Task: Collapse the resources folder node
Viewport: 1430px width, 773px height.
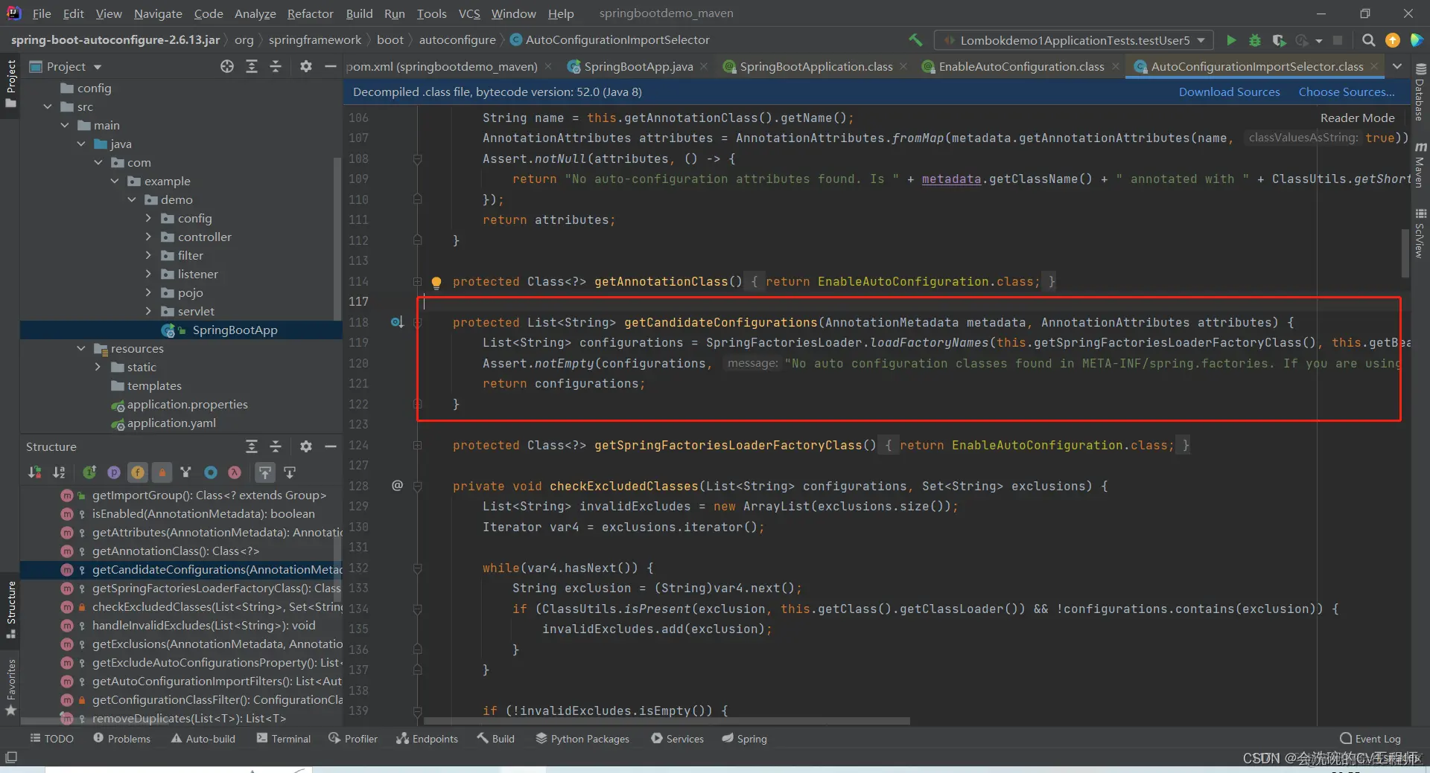Action: pyautogui.click(x=81, y=349)
